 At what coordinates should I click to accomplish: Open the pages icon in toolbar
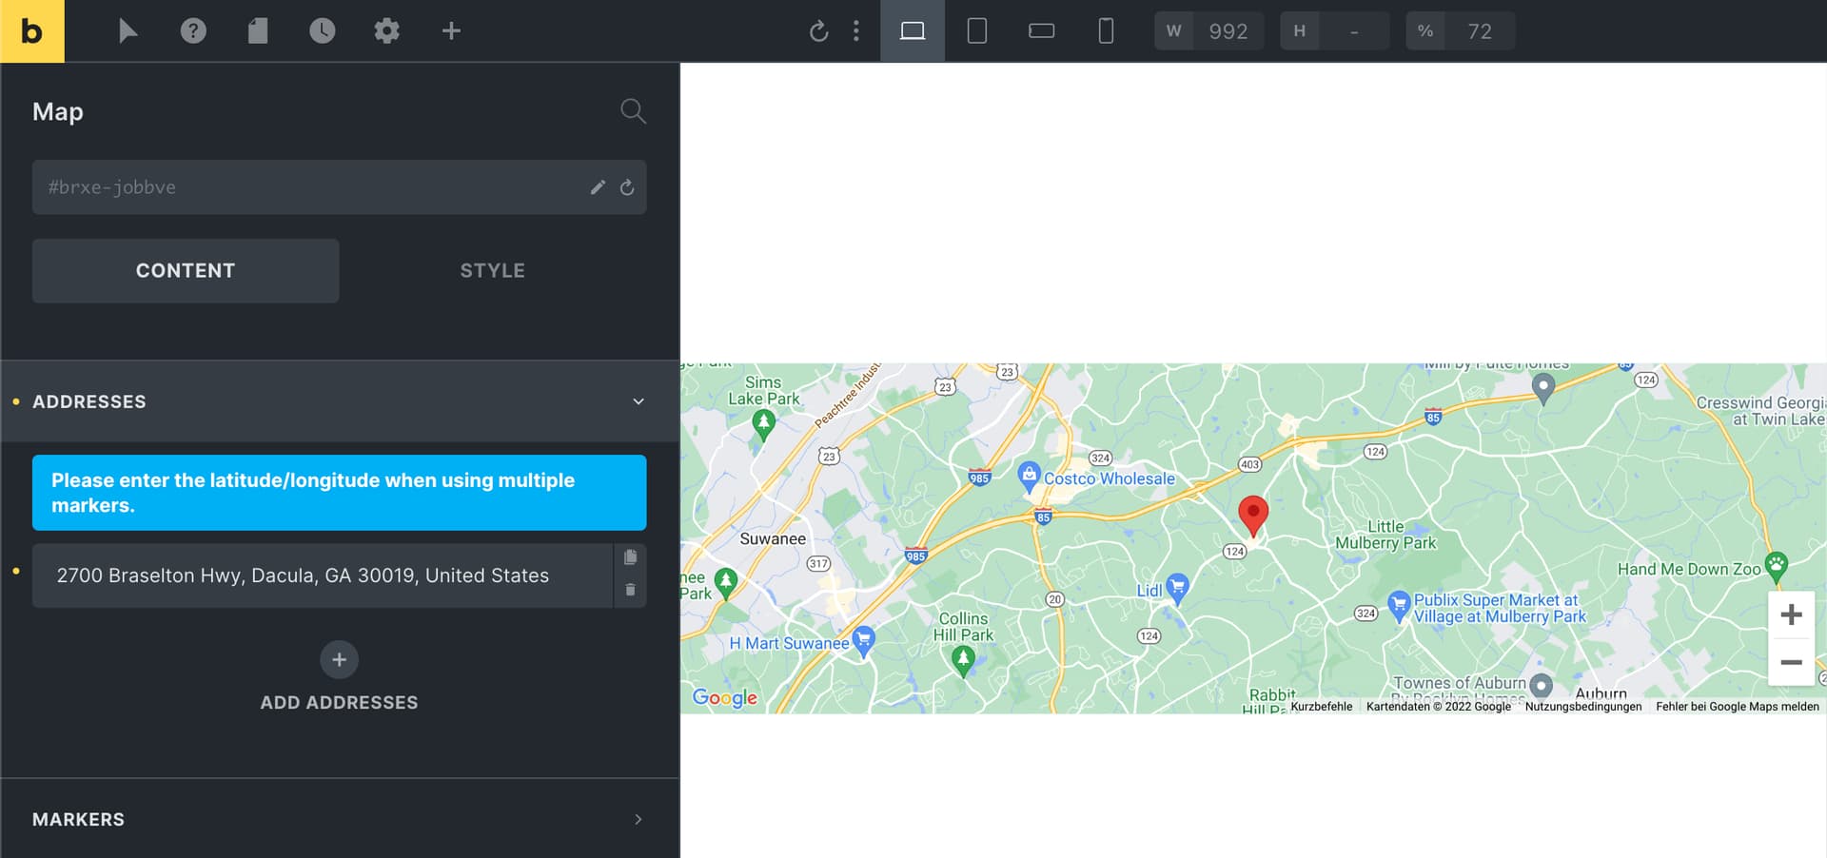(258, 31)
